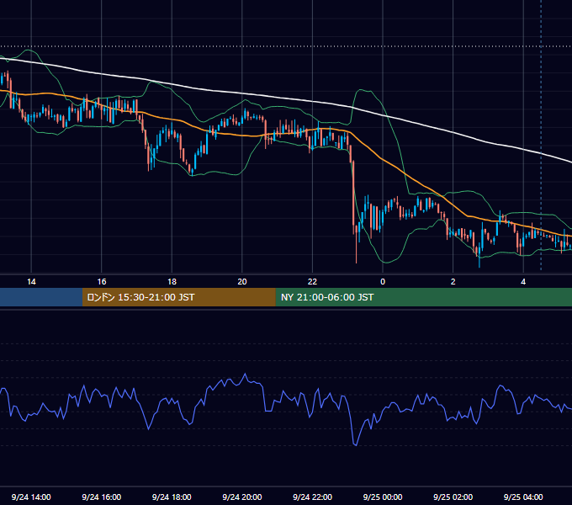Click the 14 hour label on price chart axis
Image resolution: width=572 pixels, height=505 pixels.
pyautogui.click(x=31, y=282)
